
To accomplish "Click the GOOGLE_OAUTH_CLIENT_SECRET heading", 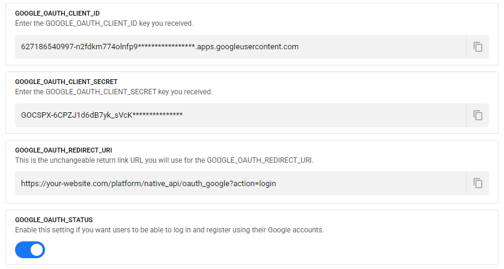I will pos(66,82).
